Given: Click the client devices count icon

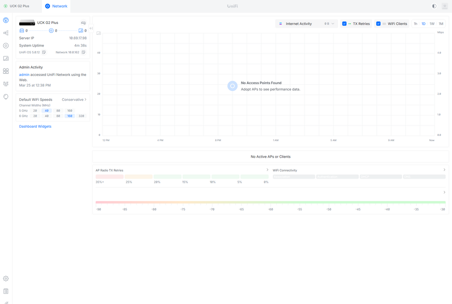Looking at the screenshot, I should 81,30.
